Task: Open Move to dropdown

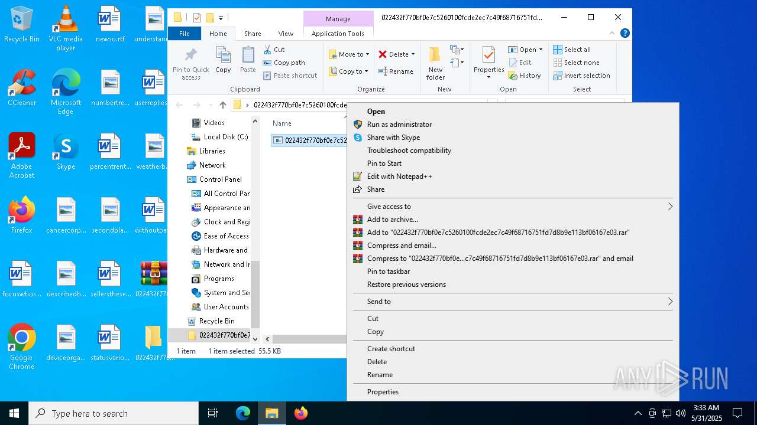Action: [349, 54]
